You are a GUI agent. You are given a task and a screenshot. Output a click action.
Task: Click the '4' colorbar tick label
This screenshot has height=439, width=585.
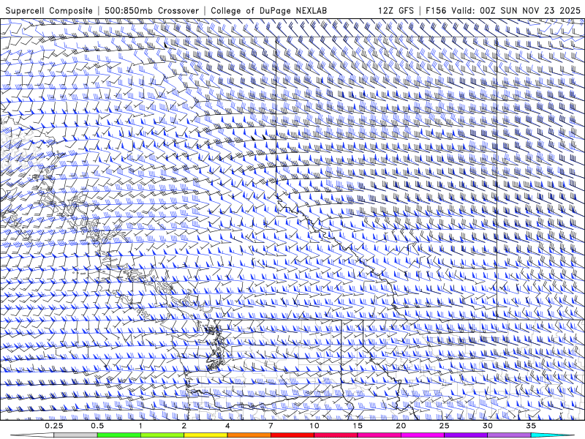pyautogui.click(x=227, y=426)
